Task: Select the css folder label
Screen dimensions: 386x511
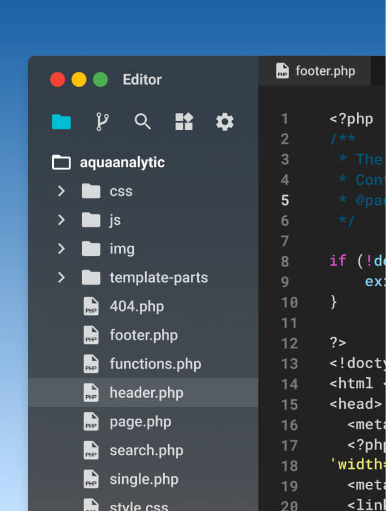Action: pyautogui.click(x=121, y=191)
